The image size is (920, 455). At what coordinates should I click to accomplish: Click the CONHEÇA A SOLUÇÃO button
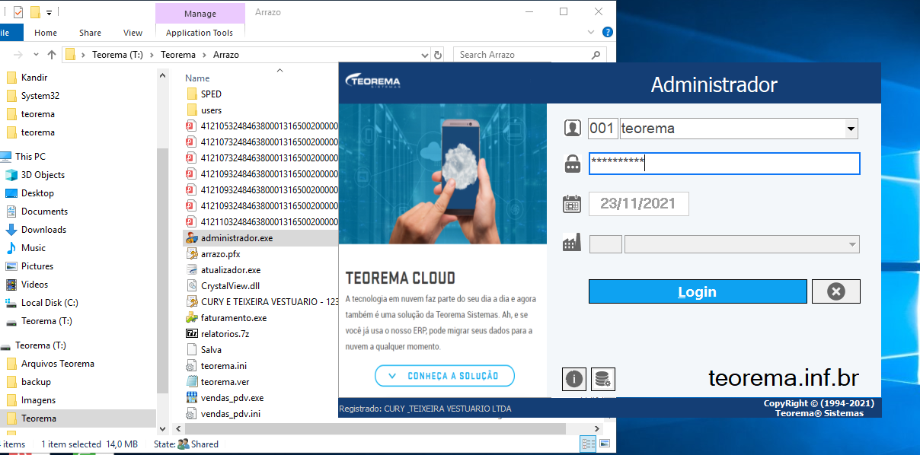445,376
